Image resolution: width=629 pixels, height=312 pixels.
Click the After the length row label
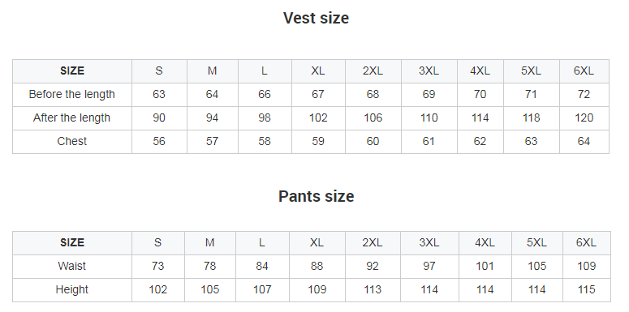tap(71, 118)
